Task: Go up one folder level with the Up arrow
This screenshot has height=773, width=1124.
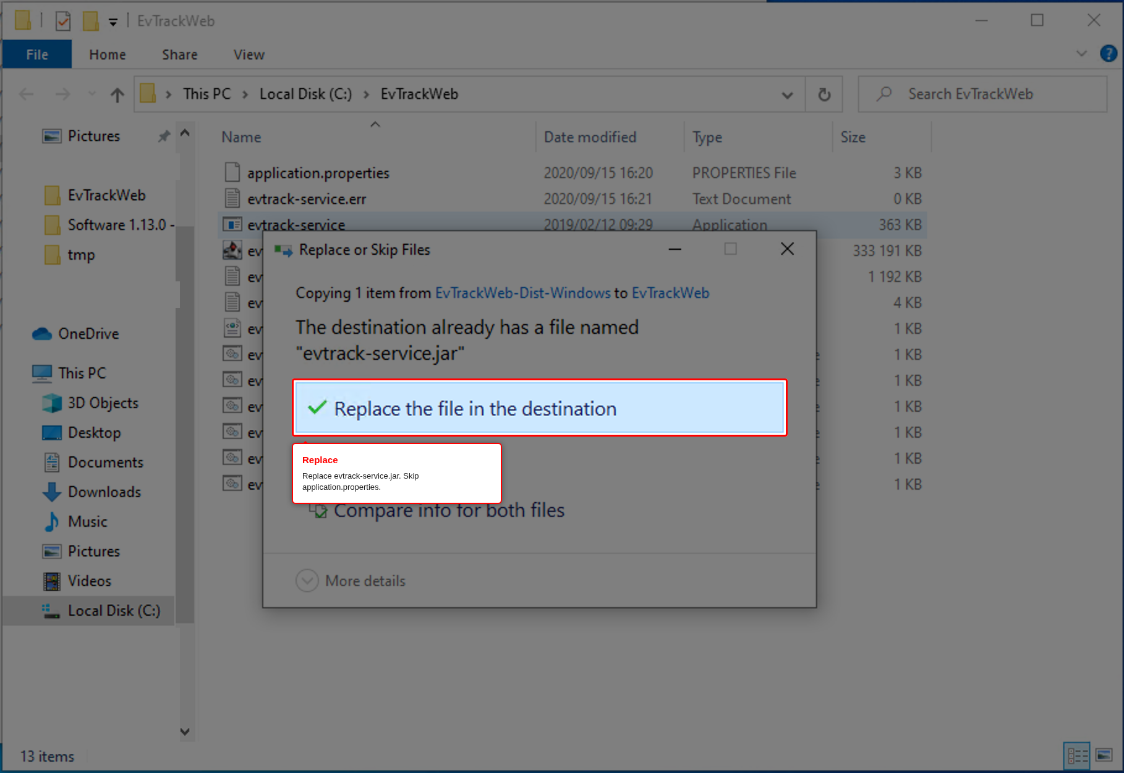Action: (x=117, y=95)
